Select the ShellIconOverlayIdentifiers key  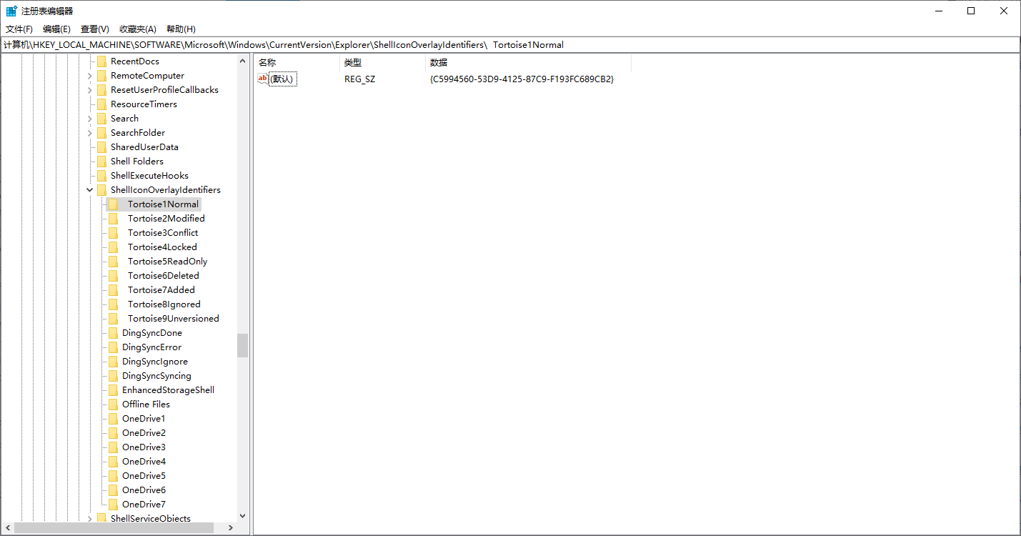pos(166,190)
